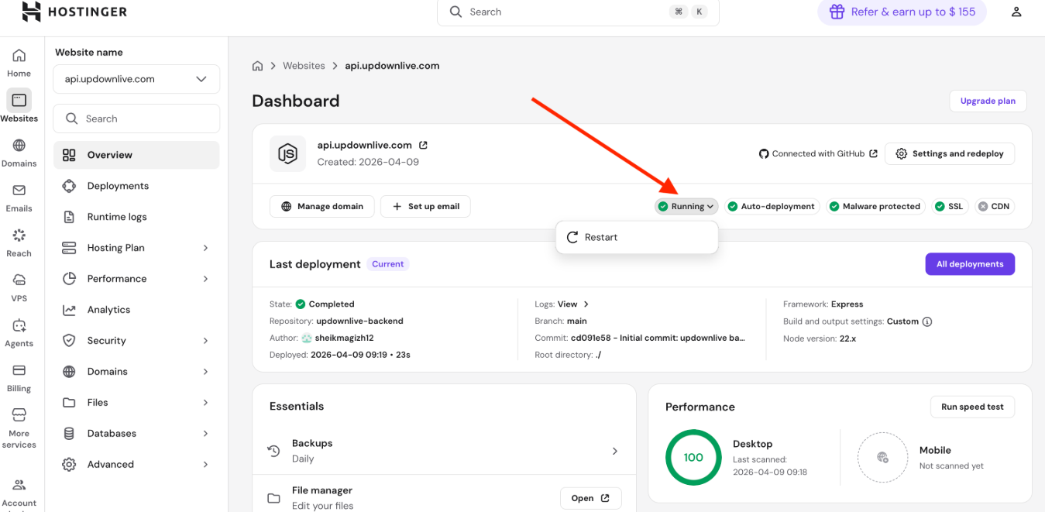This screenshot has width=1045, height=512.
Task: Open the Website name dropdown
Action: pyautogui.click(x=136, y=79)
